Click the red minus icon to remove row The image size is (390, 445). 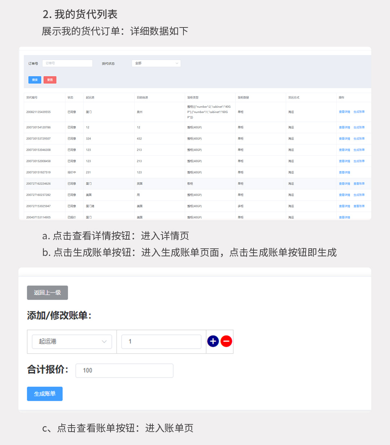pos(226,341)
